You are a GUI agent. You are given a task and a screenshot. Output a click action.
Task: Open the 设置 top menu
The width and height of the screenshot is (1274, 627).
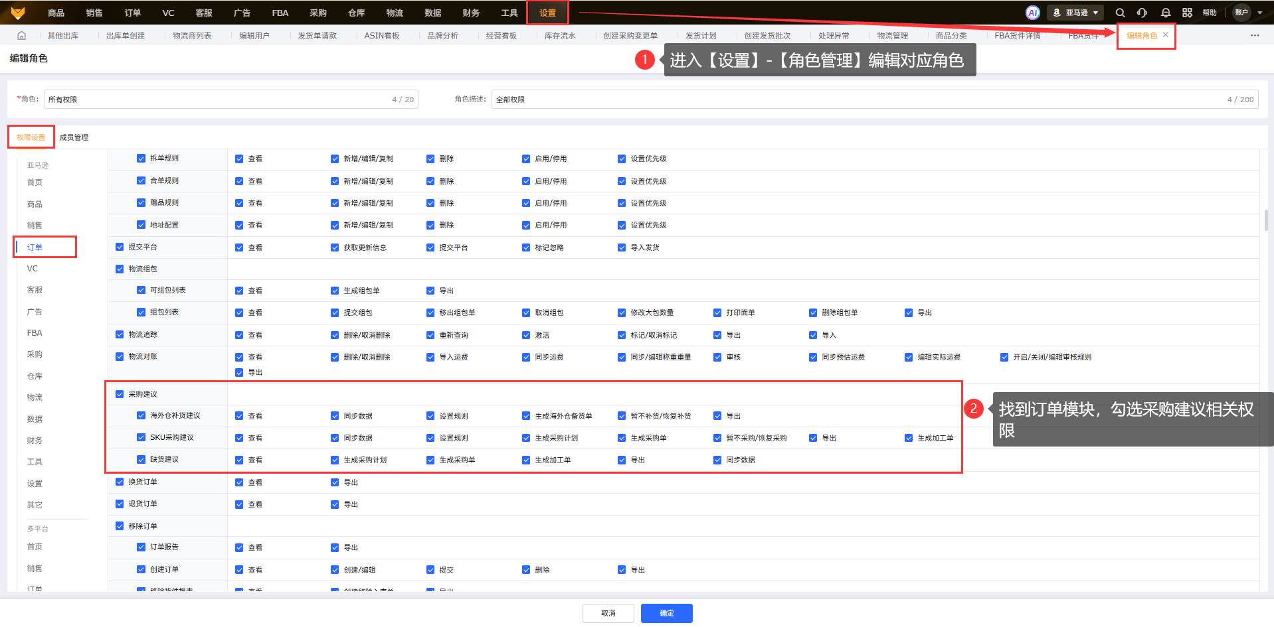tap(547, 13)
